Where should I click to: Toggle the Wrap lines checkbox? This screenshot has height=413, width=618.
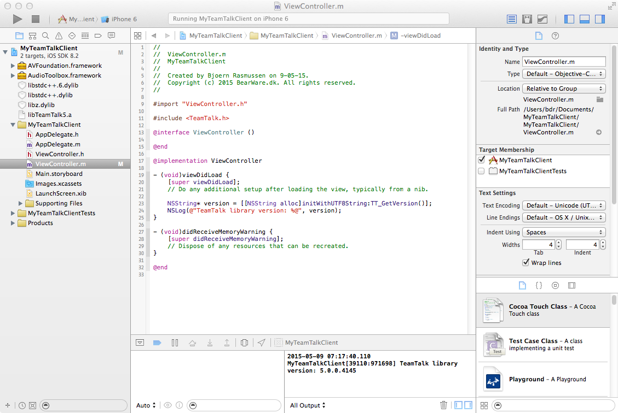(526, 263)
